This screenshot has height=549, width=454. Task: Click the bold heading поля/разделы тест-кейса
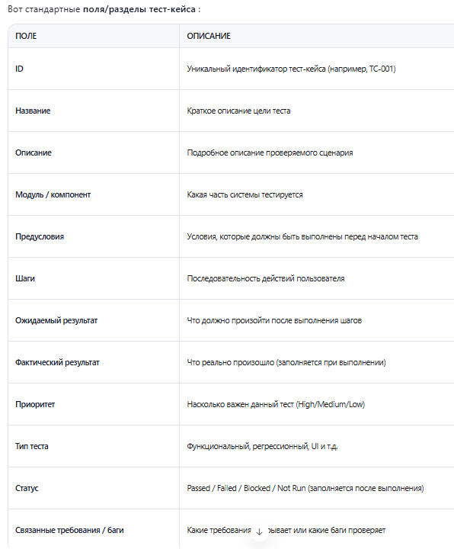139,9
